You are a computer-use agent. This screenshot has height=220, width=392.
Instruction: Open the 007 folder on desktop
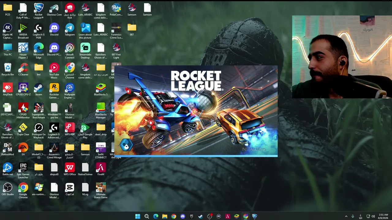click(x=132, y=30)
